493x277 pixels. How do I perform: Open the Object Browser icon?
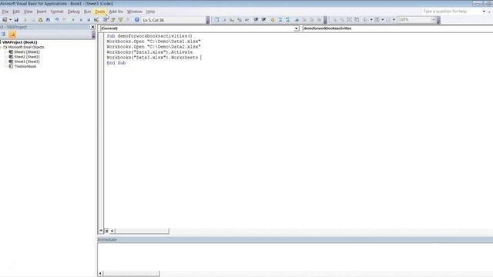[x=120, y=20]
